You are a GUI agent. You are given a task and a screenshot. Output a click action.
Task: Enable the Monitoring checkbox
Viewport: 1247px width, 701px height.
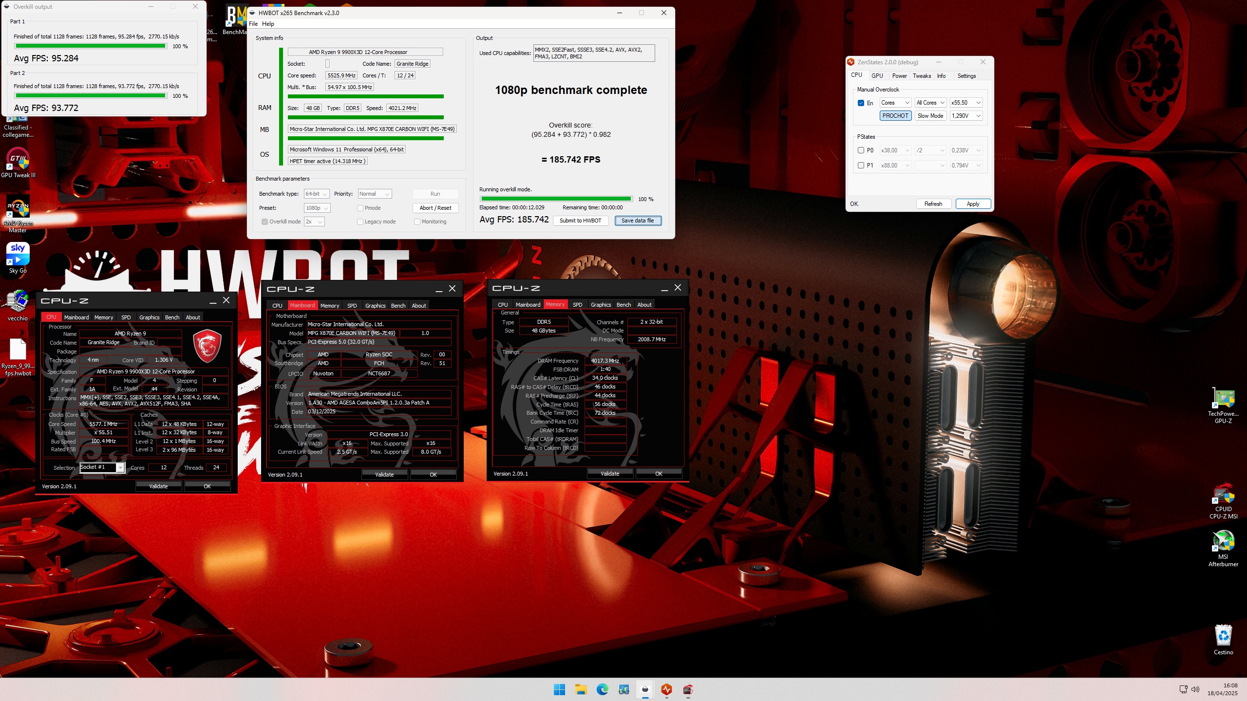[417, 221]
